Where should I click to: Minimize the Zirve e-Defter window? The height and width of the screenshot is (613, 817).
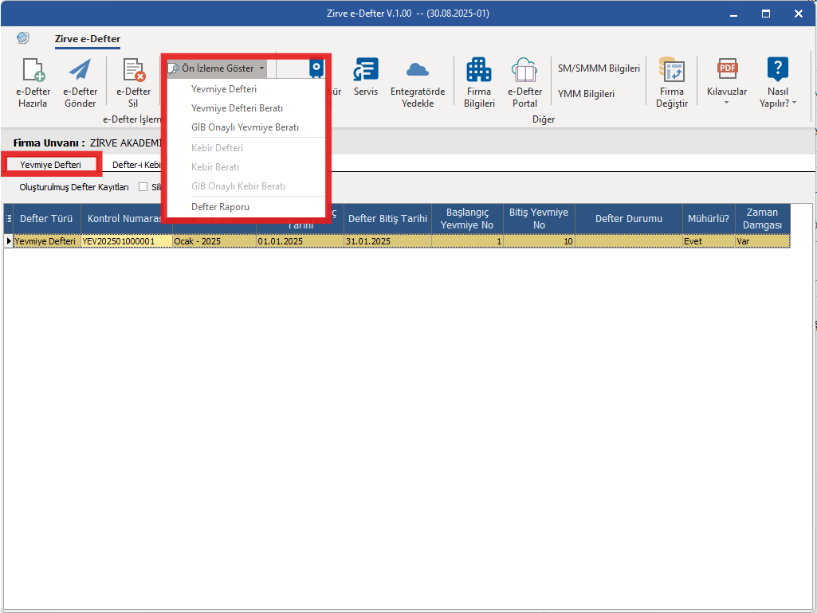tap(733, 14)
